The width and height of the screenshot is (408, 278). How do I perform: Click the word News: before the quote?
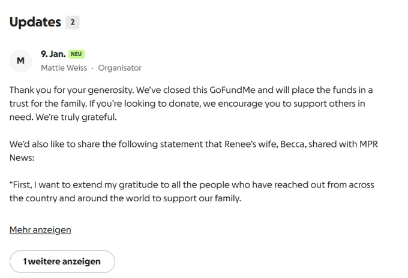(22, 158)
